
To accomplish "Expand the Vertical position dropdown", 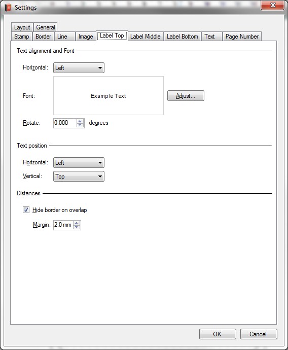I will 79,177.
